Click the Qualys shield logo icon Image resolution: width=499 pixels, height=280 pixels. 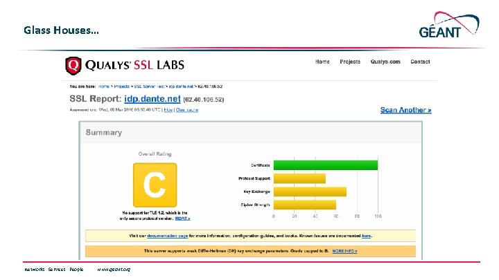pos(73,66)
